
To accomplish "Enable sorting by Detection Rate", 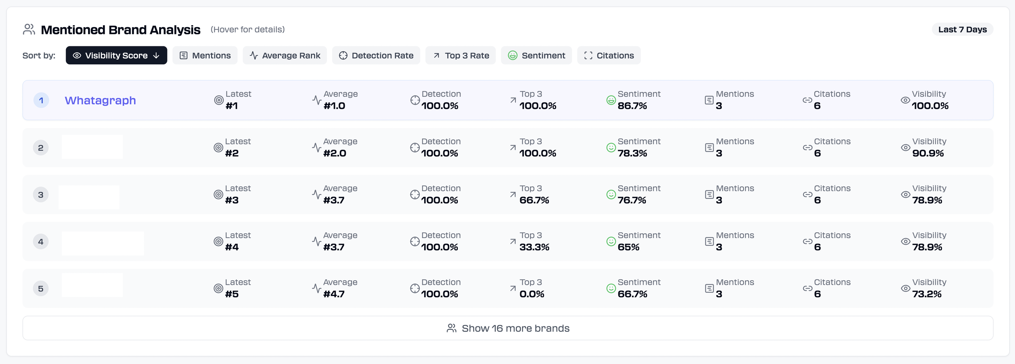I will 376,55.
